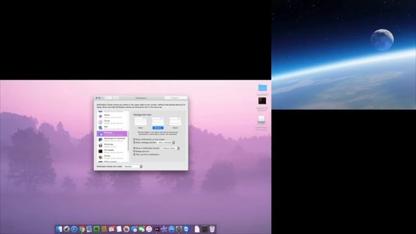Go forward using toolbar forward arrow
The height and width of the screenshot is (234, 416).
pyautogui.click(x=110, y=98)
